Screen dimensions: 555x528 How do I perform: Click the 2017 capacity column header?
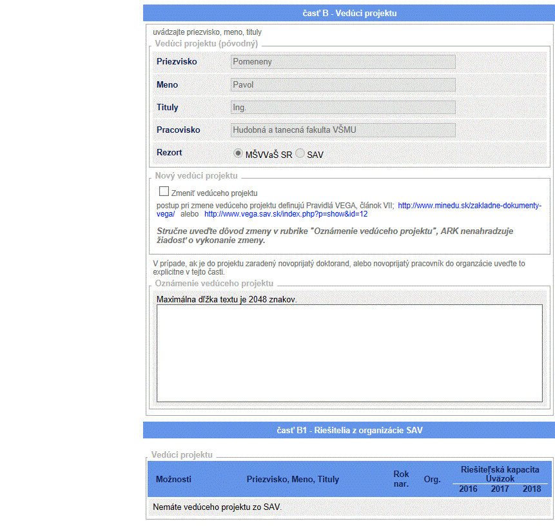pyautogui.click(x=500, y=489)
